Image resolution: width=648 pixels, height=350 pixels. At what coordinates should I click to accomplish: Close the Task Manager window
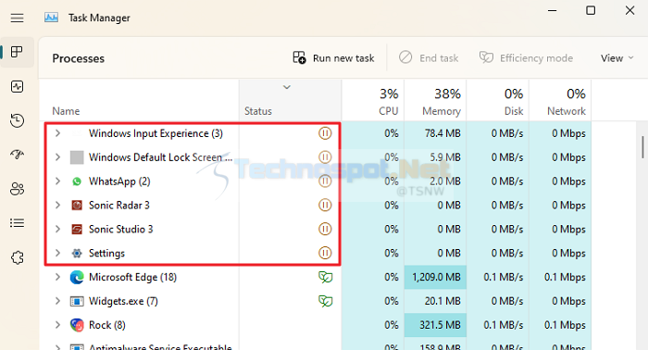629,10
